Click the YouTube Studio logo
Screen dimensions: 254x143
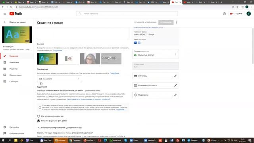coord(16,14)
